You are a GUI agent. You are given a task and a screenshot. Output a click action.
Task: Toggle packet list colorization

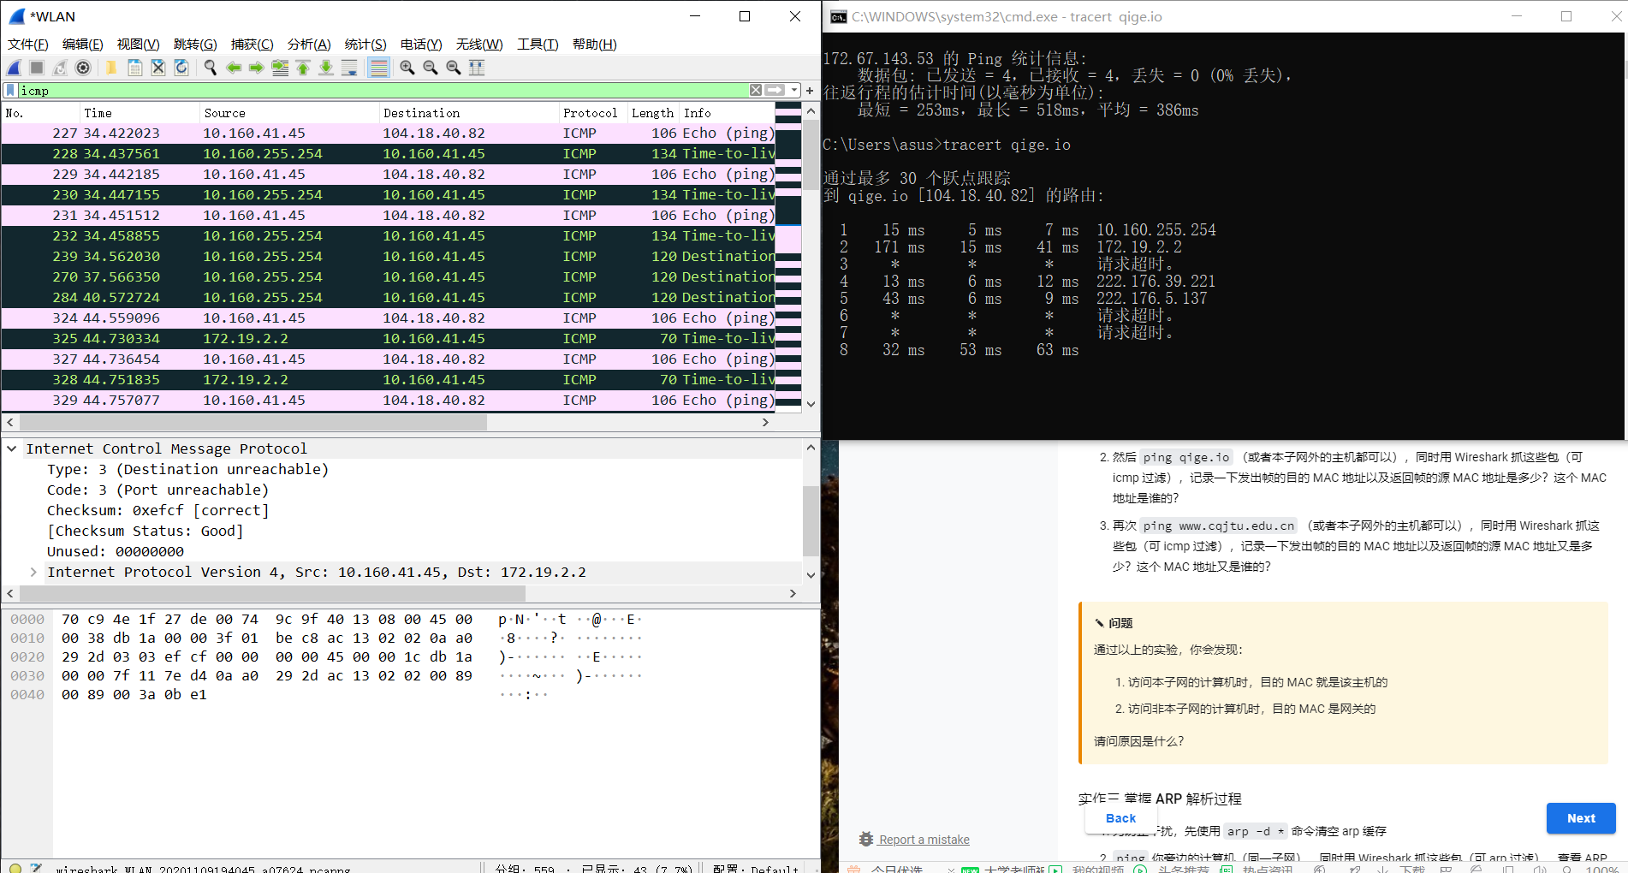(378, 68)
